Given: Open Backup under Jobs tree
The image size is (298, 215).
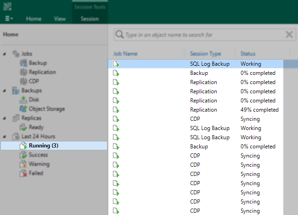Looking at the screenshot, I should pos(38,63).
